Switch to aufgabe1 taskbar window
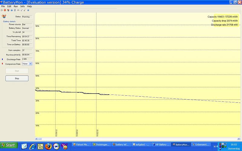The height and width of the screenshot is (151, 242). [x=141, y=145]
